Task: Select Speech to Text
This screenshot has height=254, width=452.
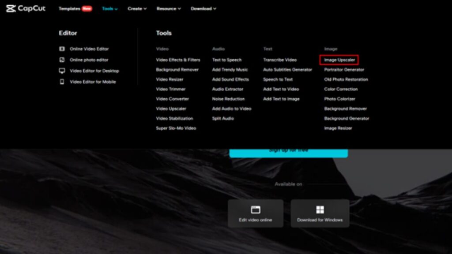Action: pos(278,79)
